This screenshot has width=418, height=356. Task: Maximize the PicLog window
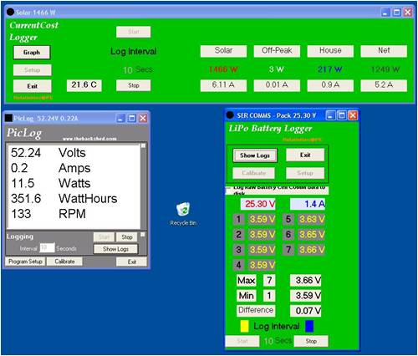[x=132, y=119]
